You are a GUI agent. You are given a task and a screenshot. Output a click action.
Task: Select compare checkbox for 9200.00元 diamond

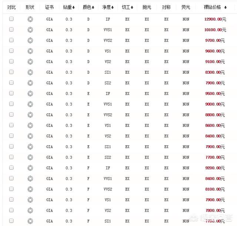pos(11,168)
